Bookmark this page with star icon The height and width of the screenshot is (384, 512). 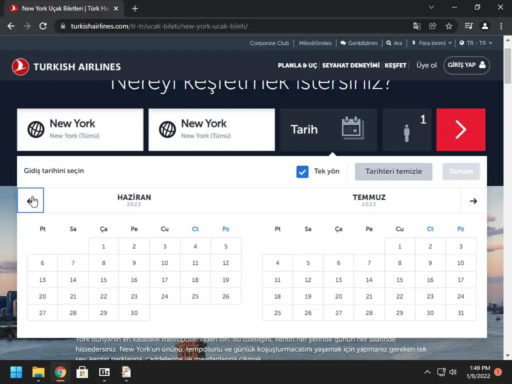tap(449, 26)
